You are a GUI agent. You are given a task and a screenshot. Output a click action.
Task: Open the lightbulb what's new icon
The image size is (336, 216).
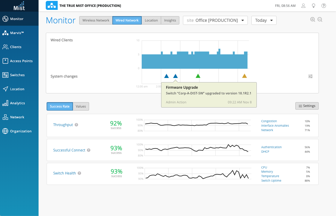314,6
